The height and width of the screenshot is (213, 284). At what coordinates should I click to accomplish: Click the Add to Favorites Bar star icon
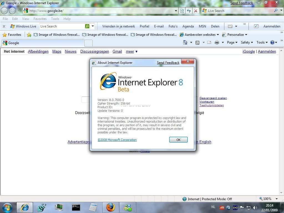[29, 35]
